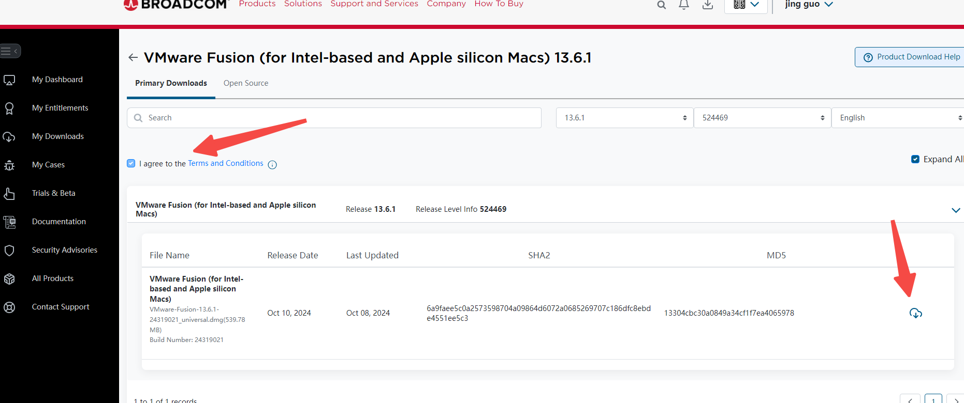
Task: Go back using the left arrow icon
Action: (x=133, y=57)
